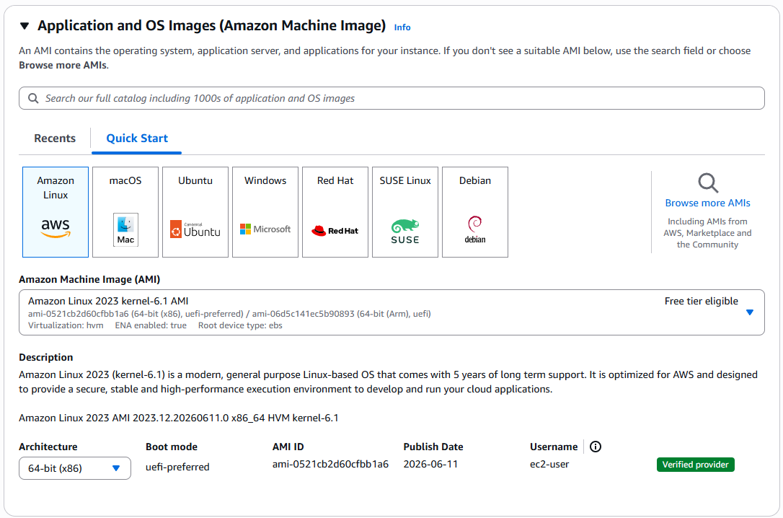This screenshot has width=783, height=518.
Task: Click the Amazon Linux 2023 AMI version line
Action: [x=178, y=418]
